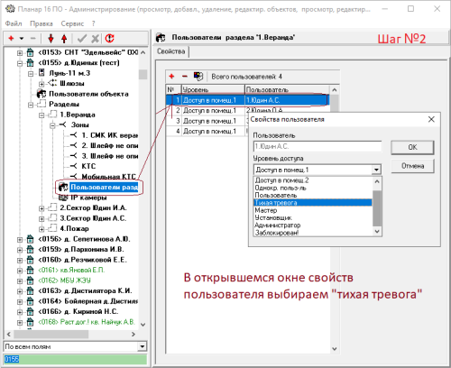Image resolution: width=451 pixels, height=368 pixels.
Task: Select <0162> МБУ ЖЭУ object
Action: [64, 281]
